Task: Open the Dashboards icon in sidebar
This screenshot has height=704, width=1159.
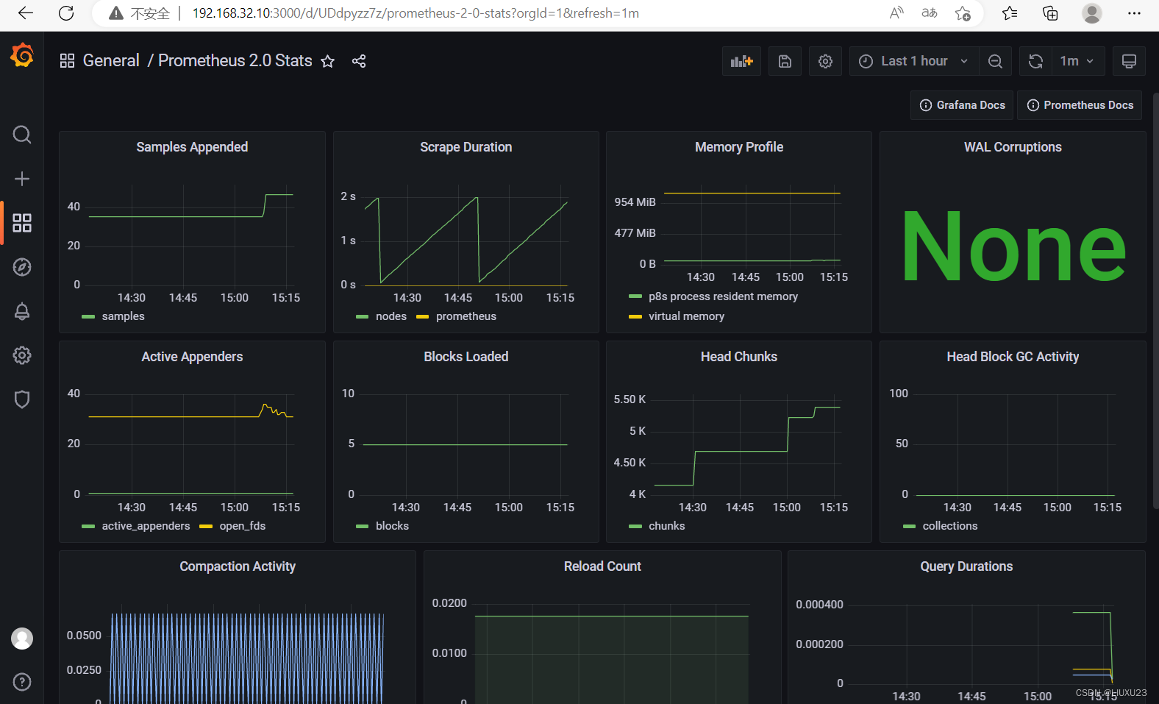Action: pos(22,223)
